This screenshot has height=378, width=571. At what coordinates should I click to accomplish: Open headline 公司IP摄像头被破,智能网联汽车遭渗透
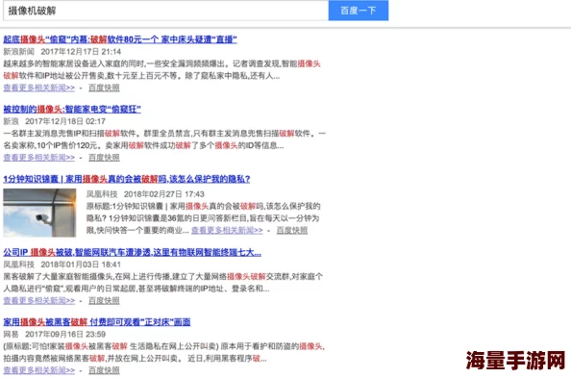tap(133, 252)
